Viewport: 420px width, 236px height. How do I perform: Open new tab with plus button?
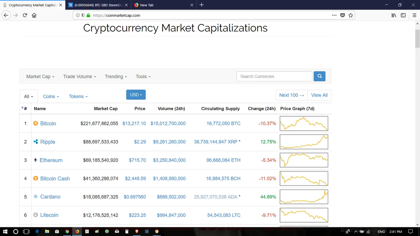pos(201,5)
